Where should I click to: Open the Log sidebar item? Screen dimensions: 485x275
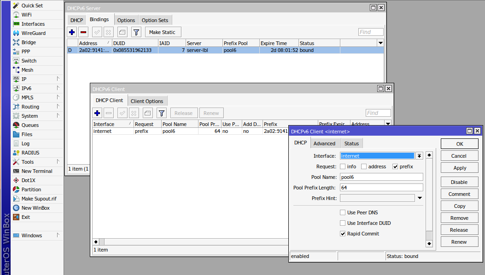coord(25,143)
